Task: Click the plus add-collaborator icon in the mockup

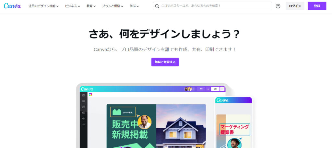Action: (x=193, y=89)
